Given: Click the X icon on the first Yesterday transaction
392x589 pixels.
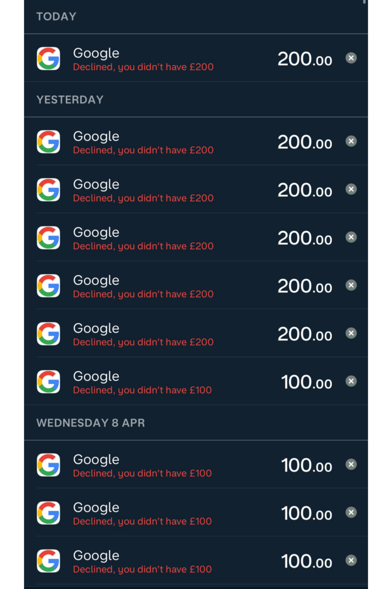Looking at the screenshot, I should [x=351, y=141].
